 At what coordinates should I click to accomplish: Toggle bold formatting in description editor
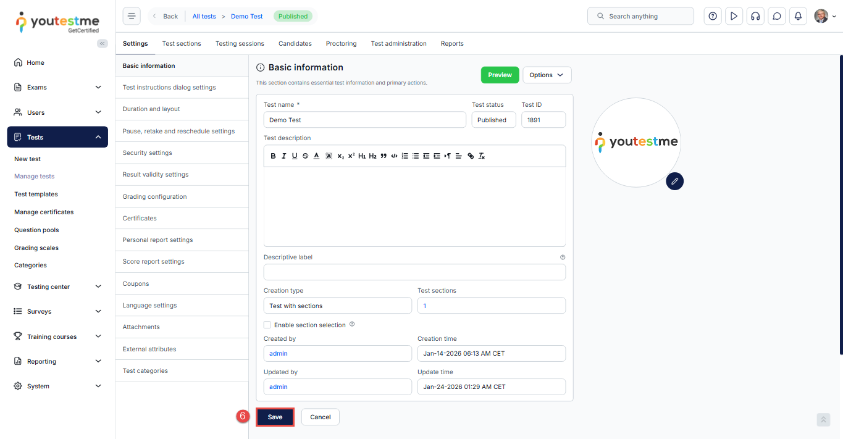click(x=274, y=156)
